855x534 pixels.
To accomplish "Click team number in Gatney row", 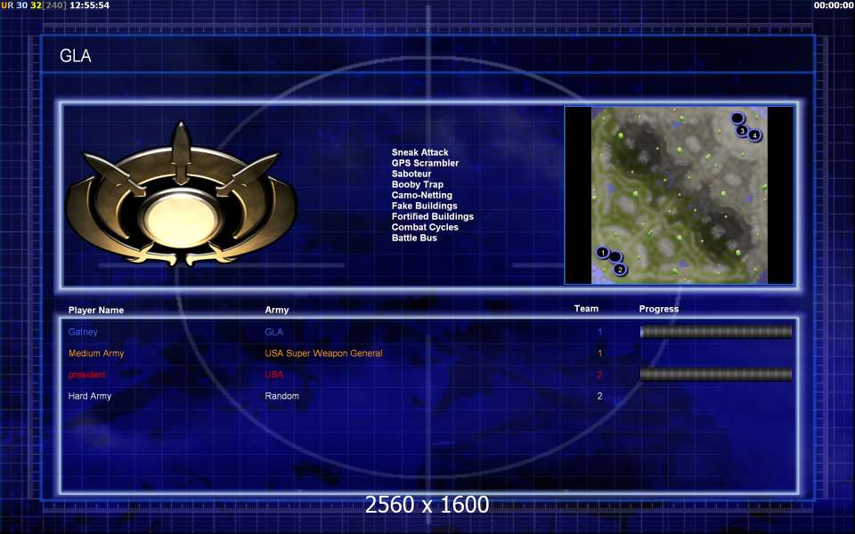I will tap(599, 332).
